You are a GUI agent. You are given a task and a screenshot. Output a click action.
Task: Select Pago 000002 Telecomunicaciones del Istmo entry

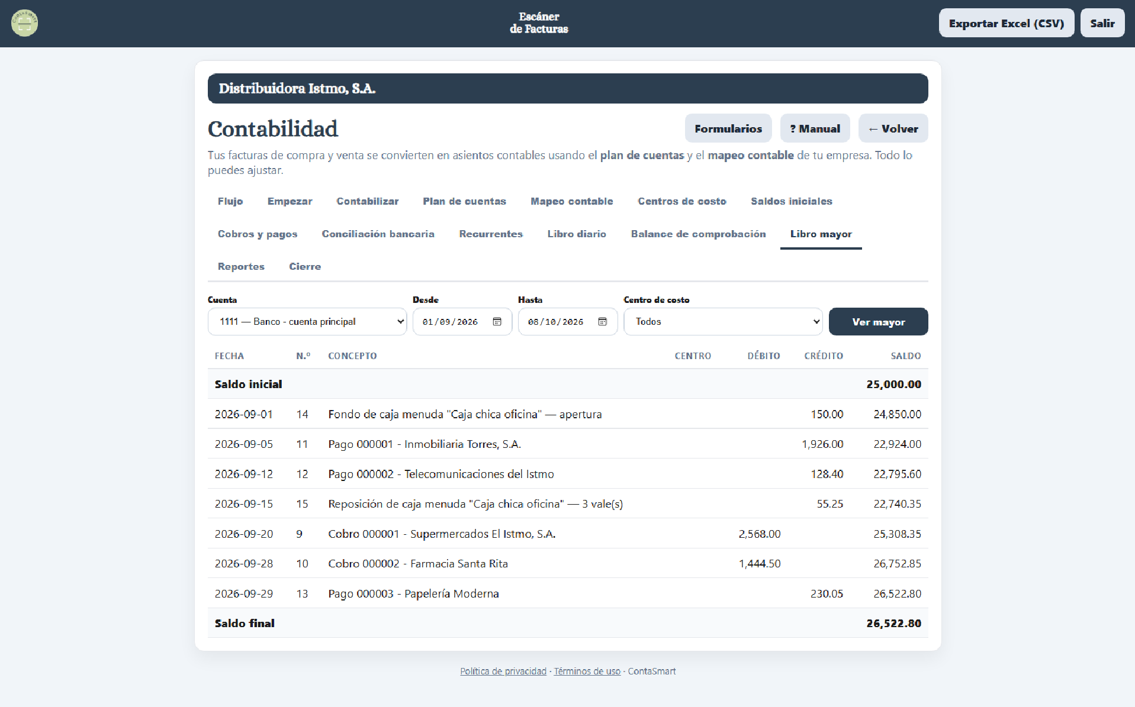point(568,474)
